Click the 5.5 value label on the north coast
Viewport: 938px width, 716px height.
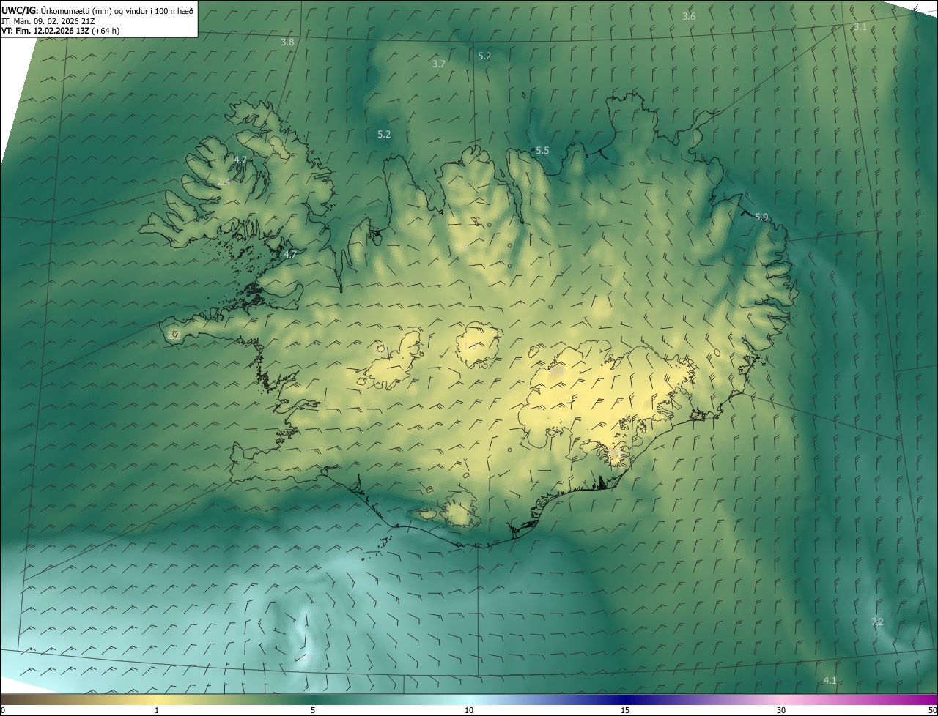[x=542, y=150]
